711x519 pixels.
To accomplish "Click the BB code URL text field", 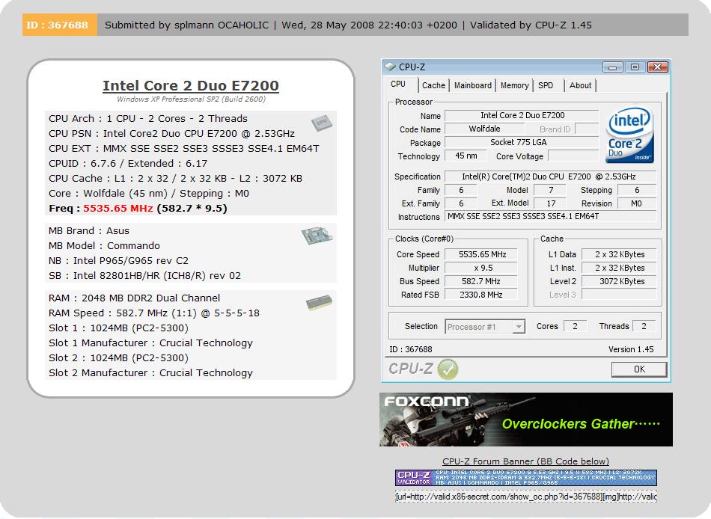I will click(526, 497).
